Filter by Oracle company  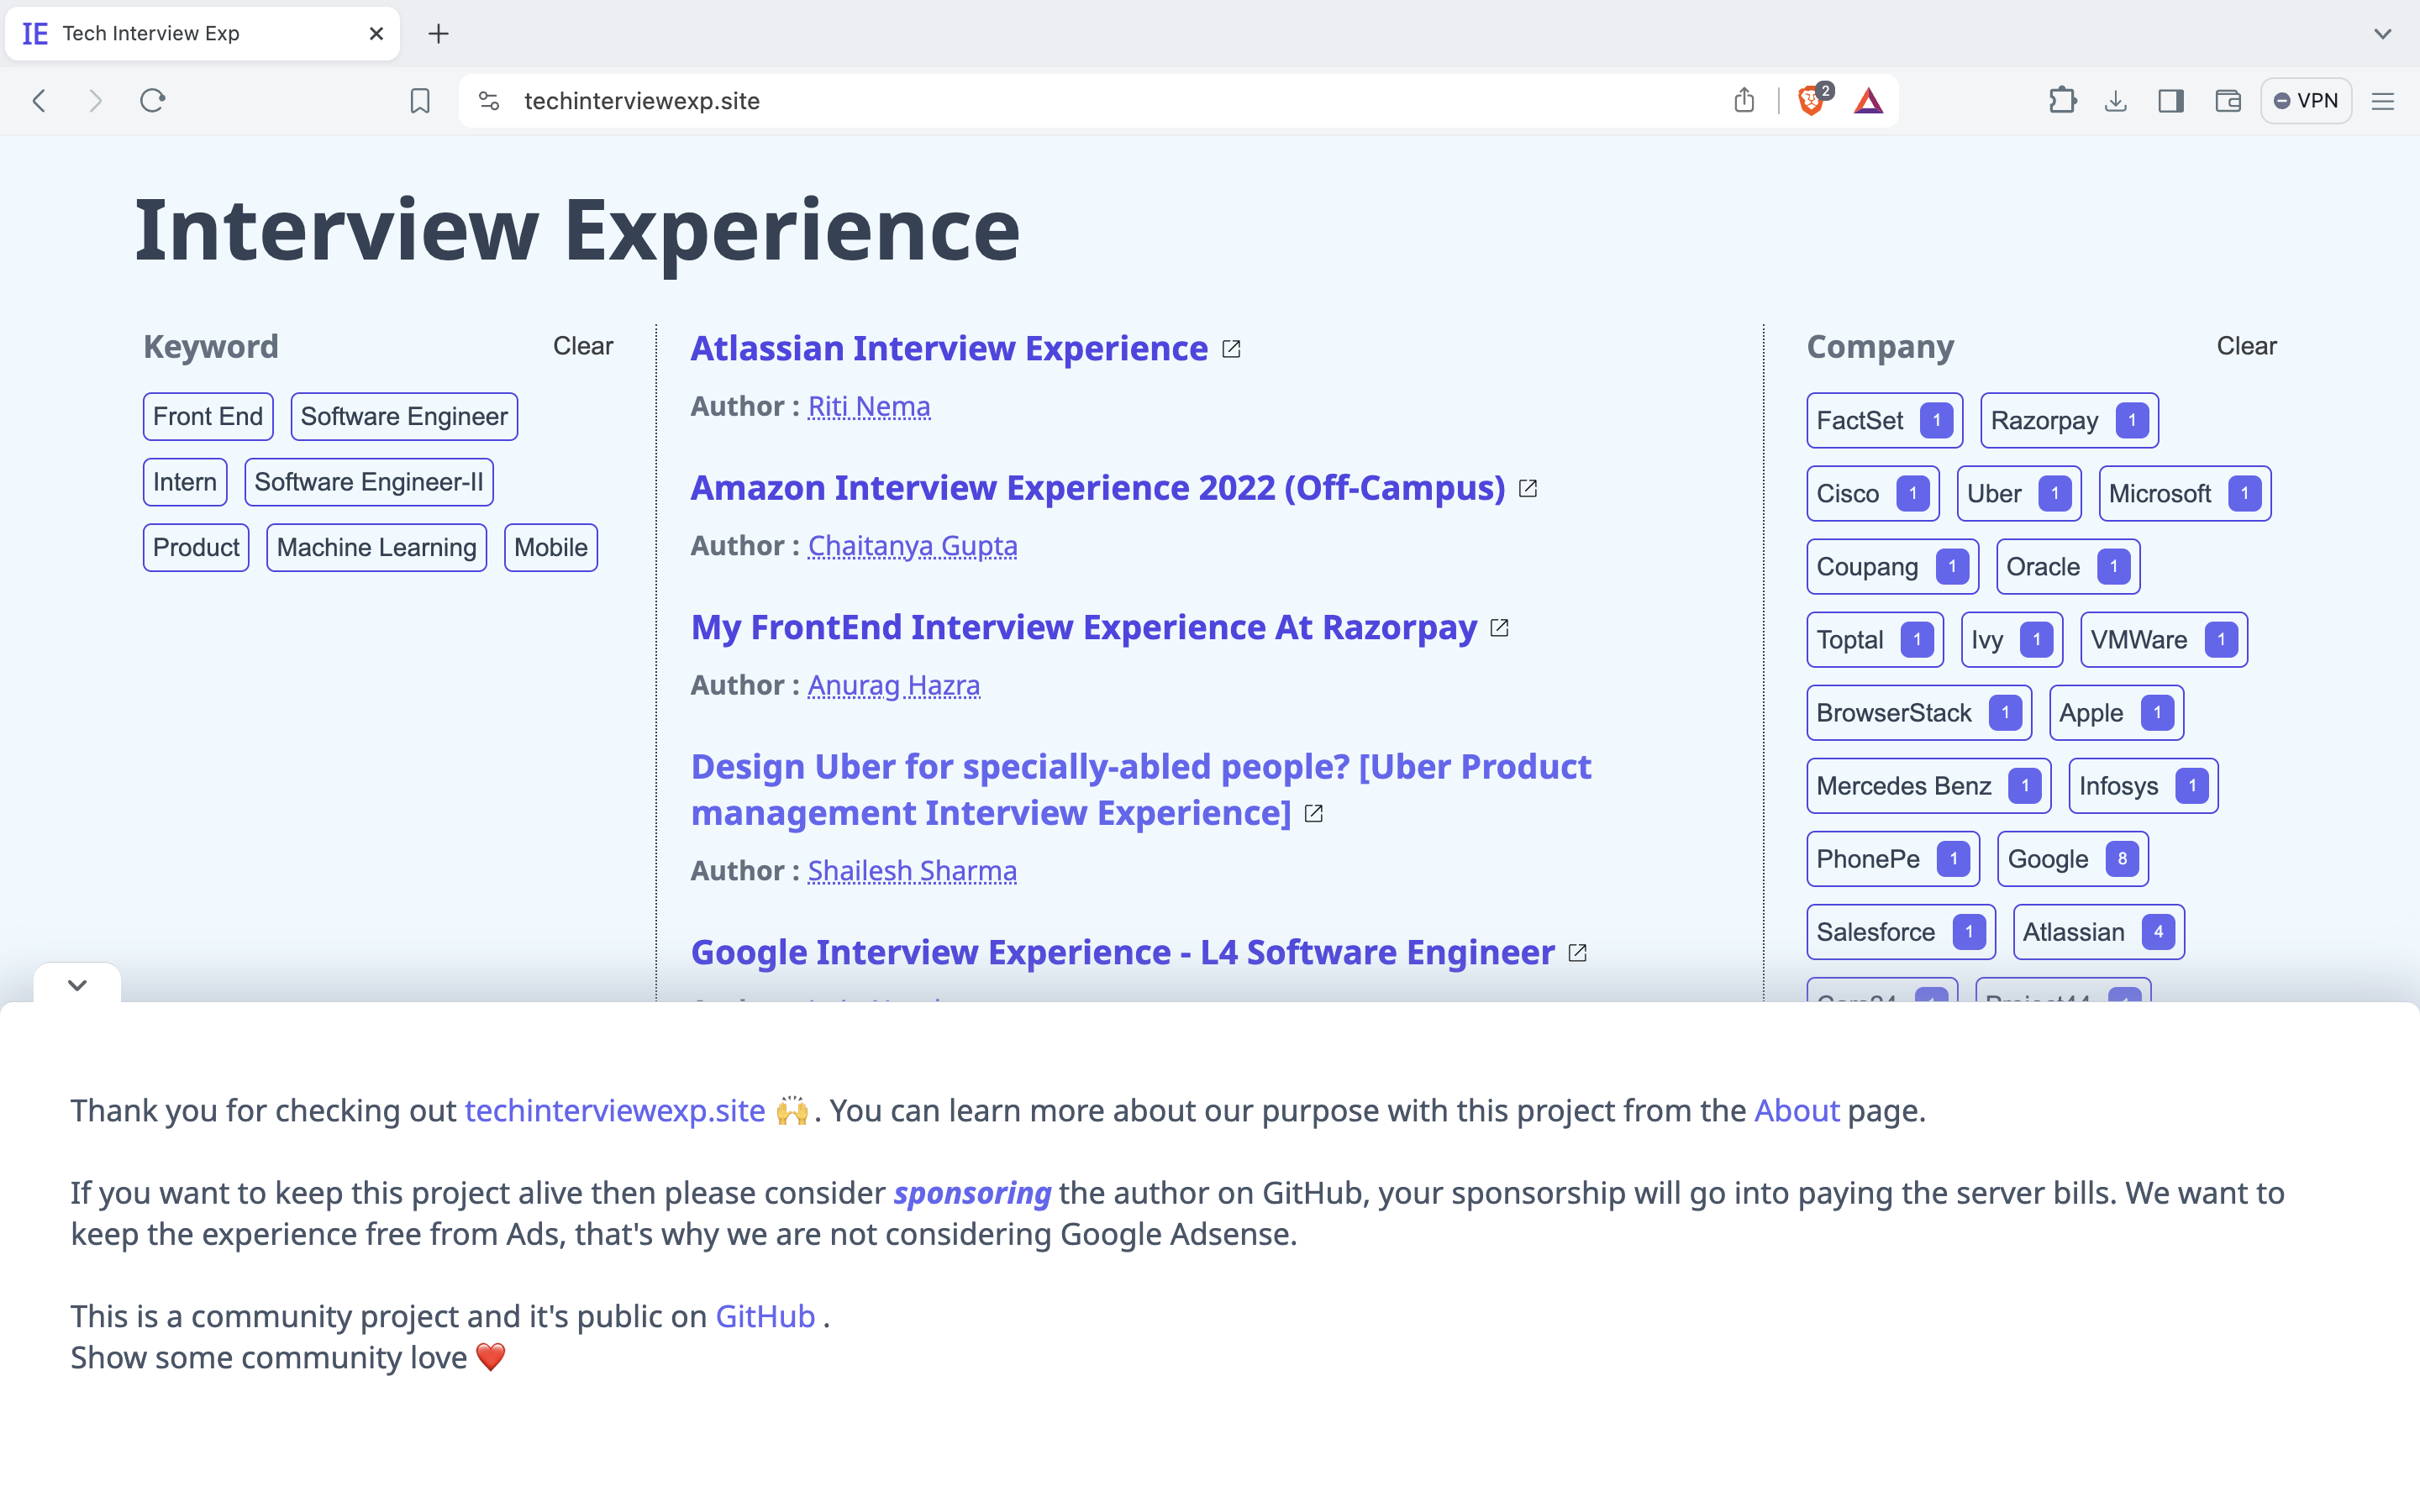pos(2068,567)
